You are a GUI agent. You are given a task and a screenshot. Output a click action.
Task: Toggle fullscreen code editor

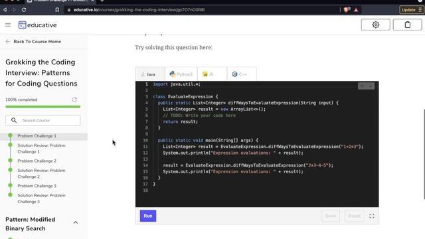coord(372,216)
